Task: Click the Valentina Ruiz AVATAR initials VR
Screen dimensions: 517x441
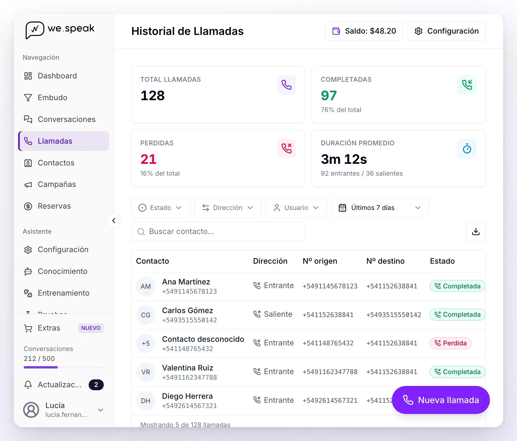Action: tap(146, 372)
